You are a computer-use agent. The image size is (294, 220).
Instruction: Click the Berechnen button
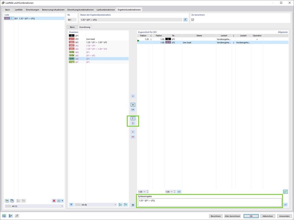point(216,216)
